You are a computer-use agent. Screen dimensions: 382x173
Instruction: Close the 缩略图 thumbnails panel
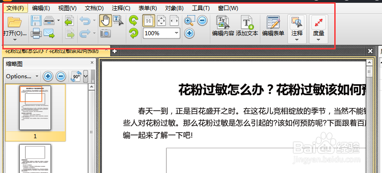[92, 63]
